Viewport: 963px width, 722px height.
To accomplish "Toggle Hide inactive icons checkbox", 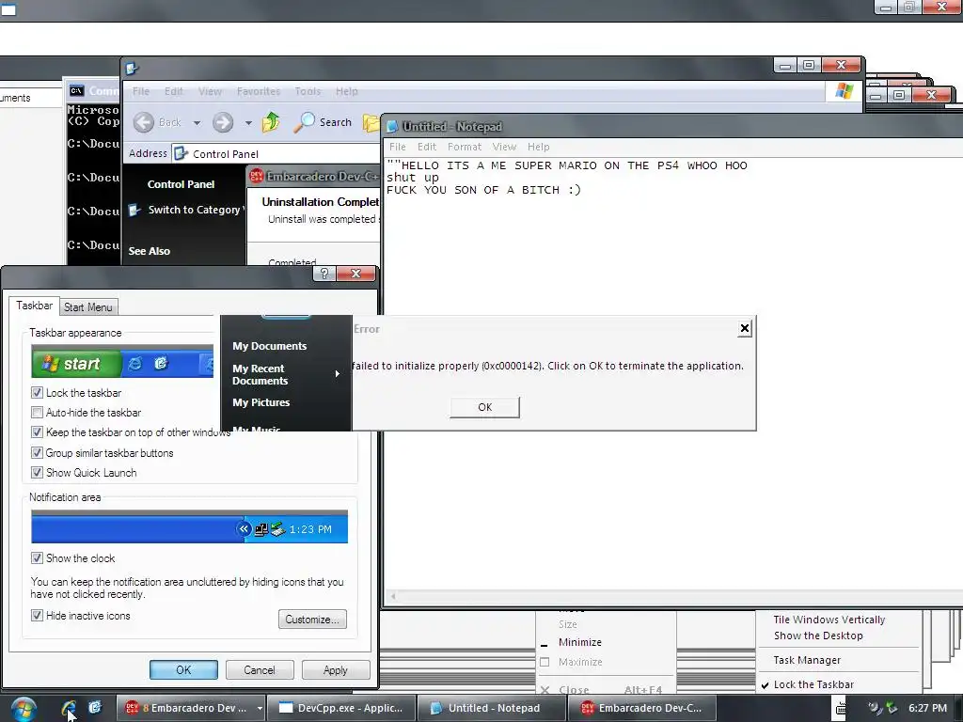I will click(x=37, y=615).
